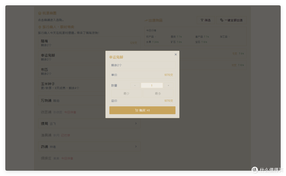Open the 药铺 林老 shop

click(x=89, y=147)
